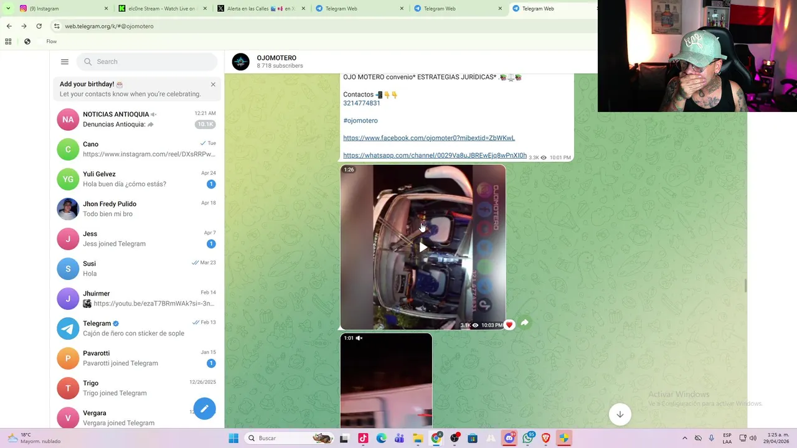Open the Susi conversation
This screenshot has width=797, height=448.
point(137,269)
